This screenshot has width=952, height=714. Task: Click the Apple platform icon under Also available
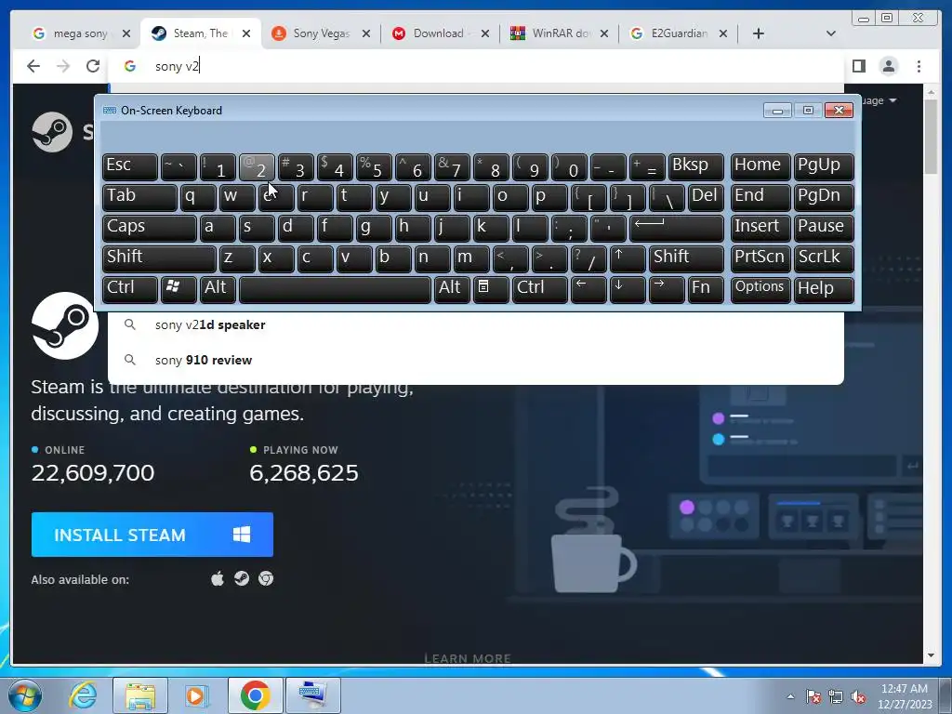point(218,578)
